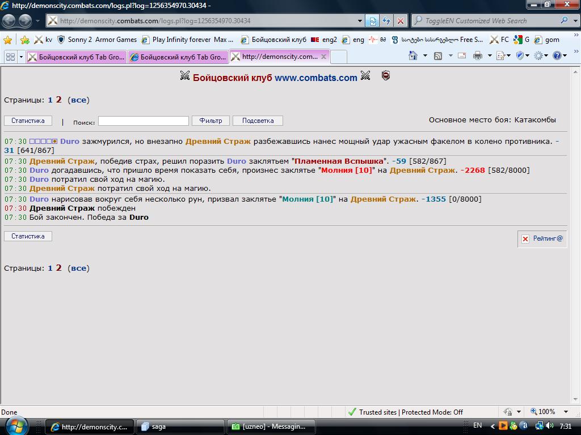Open the Help question mark icon
The image size is (581, 435).
[557, 56]
